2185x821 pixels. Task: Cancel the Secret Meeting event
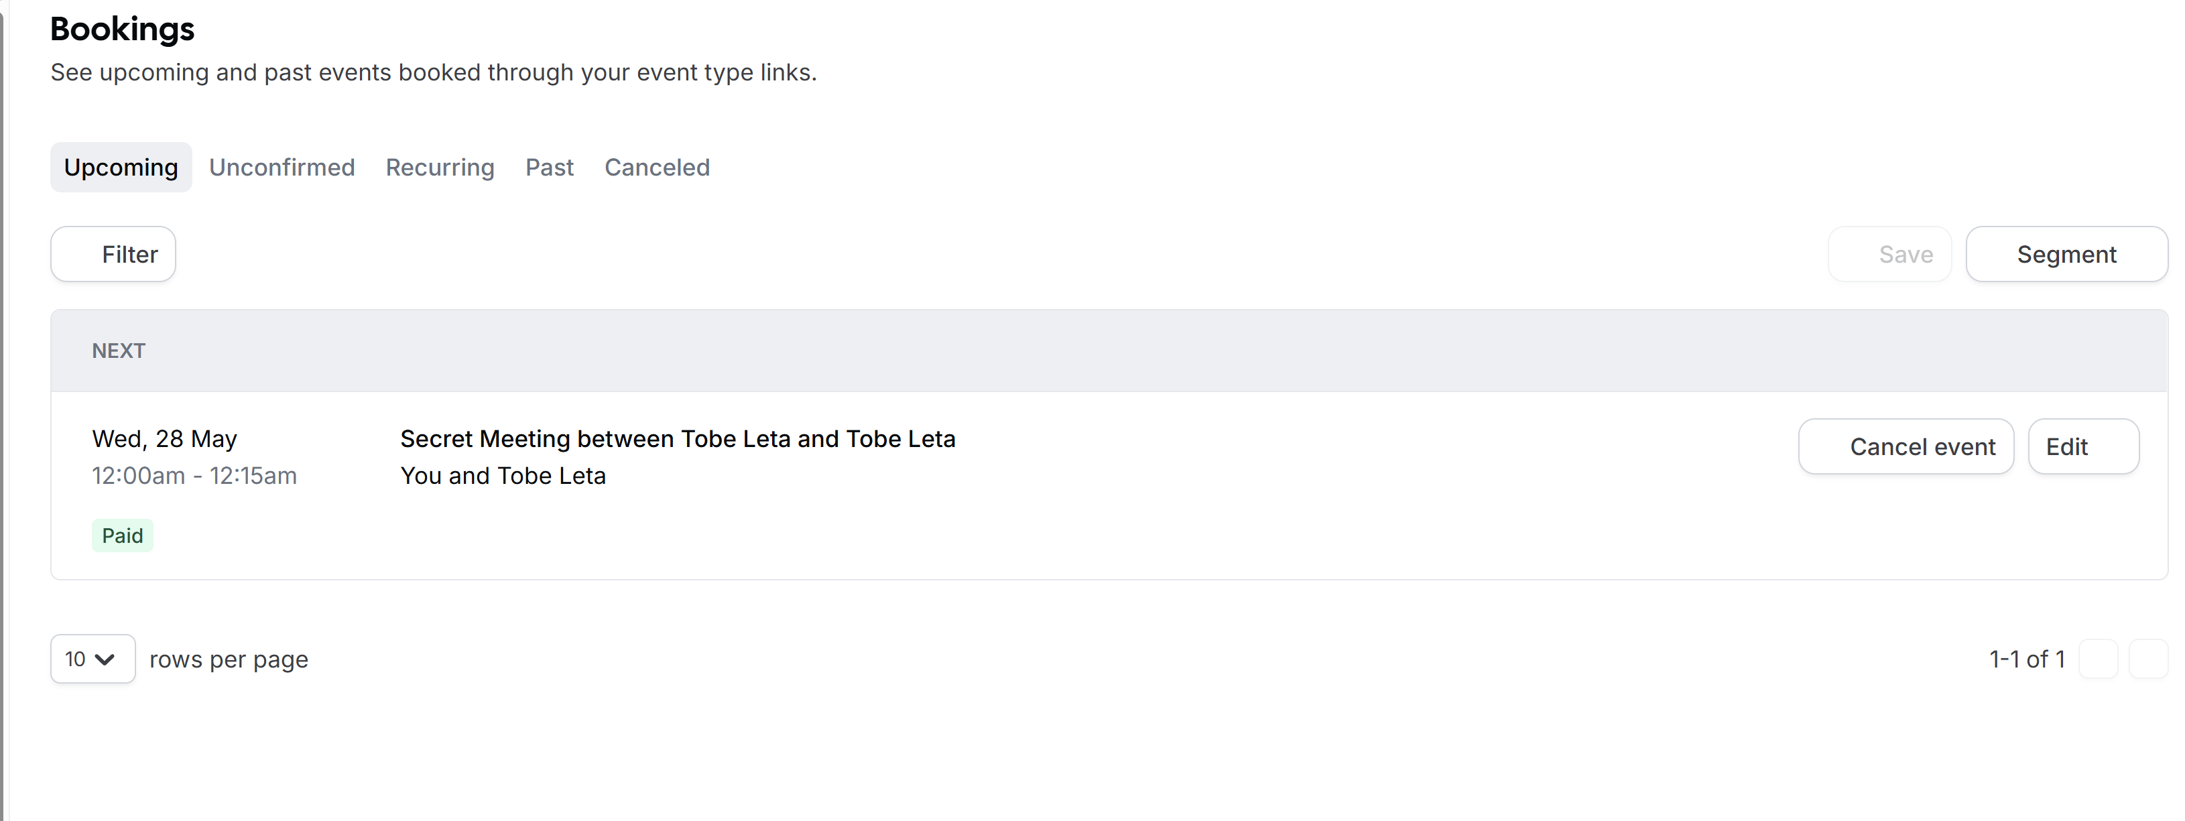(x=1905, y=447)
